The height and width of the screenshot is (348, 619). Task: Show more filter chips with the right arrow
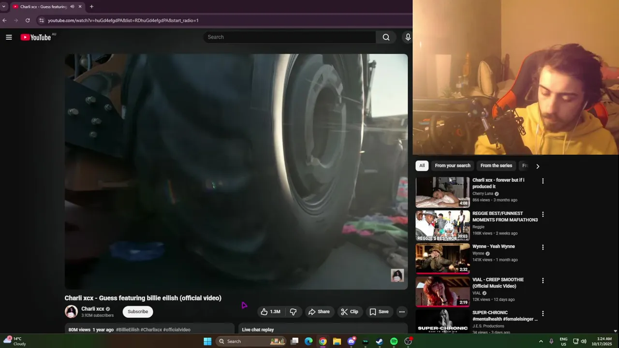(x=537, y=166)
